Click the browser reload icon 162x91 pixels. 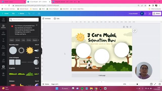9,6
